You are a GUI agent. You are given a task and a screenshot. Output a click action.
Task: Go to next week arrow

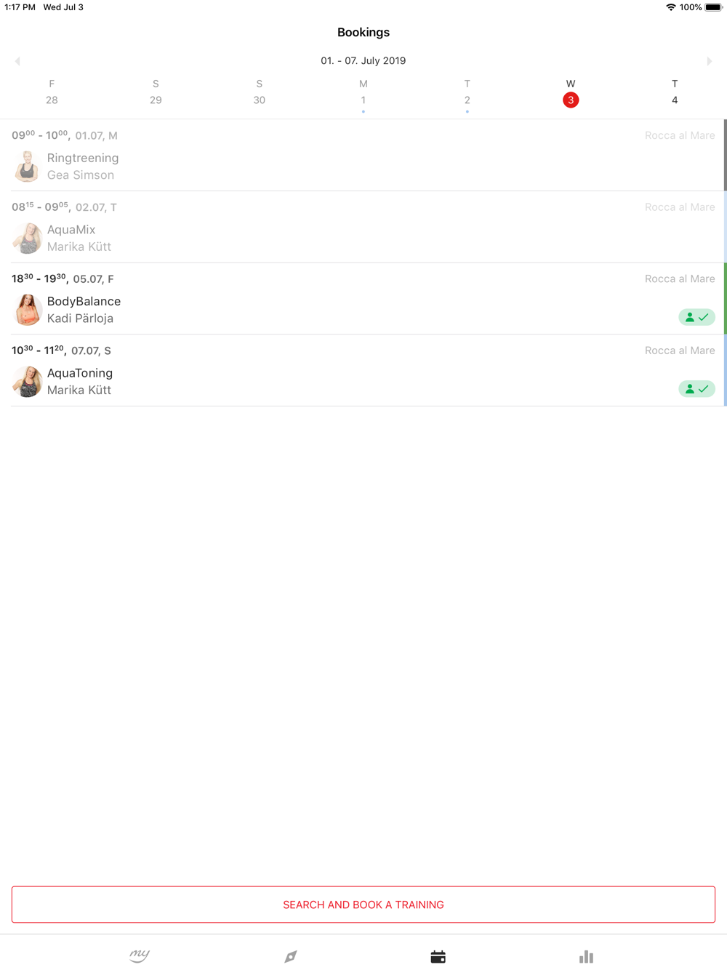[x=710, y=61]
